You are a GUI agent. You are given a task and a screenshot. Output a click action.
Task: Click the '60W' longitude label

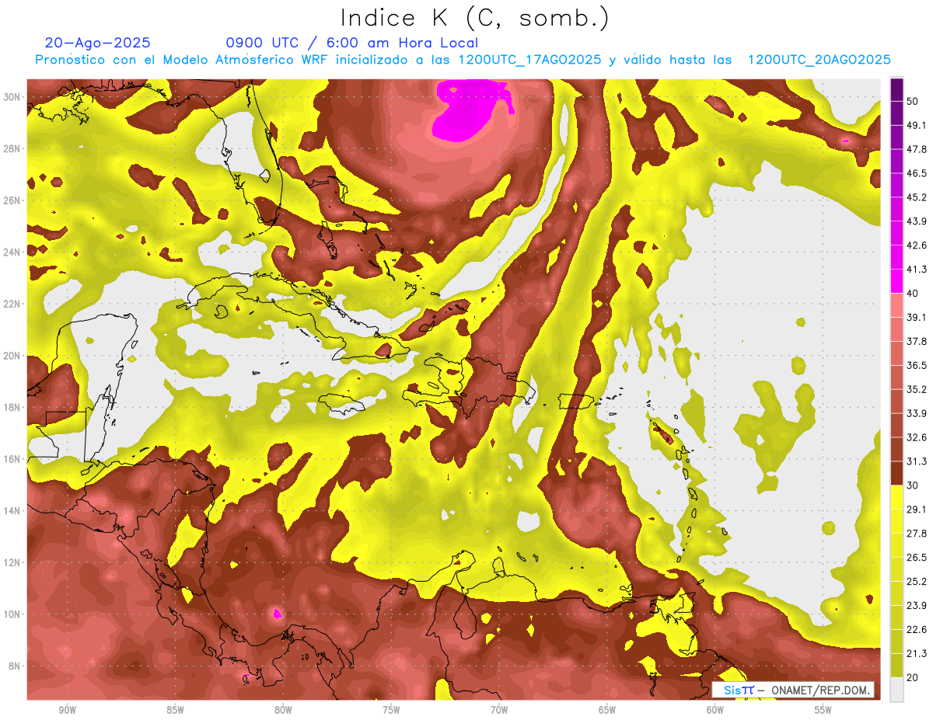point(715,710)
